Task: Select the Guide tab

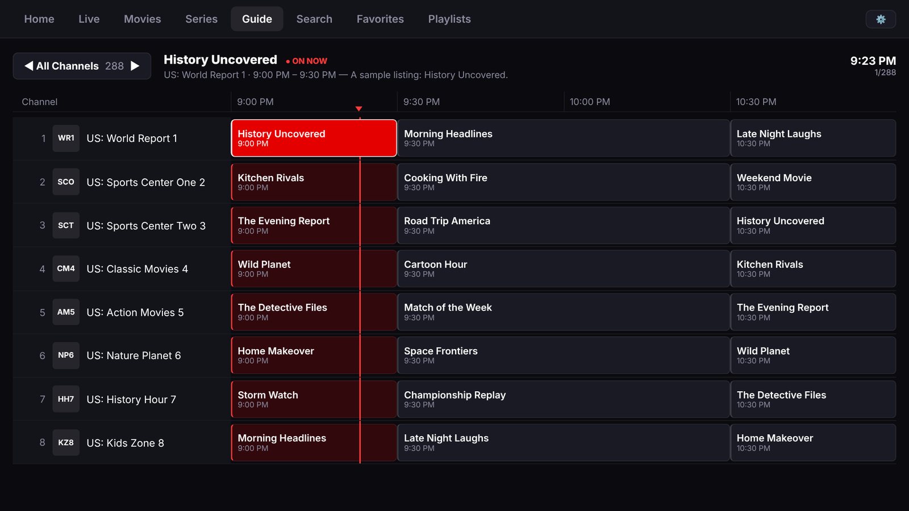Action: point(257,19)
